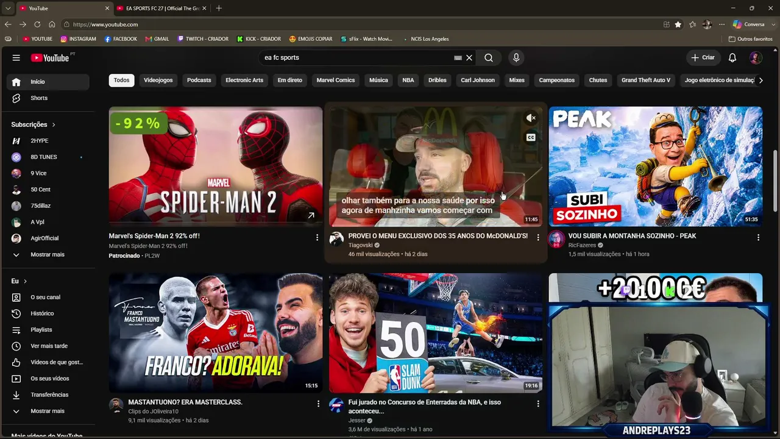
Task: Open the Subscrições section header
Action: [33, 124]
